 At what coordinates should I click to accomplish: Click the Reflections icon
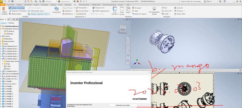pos(64,14)
